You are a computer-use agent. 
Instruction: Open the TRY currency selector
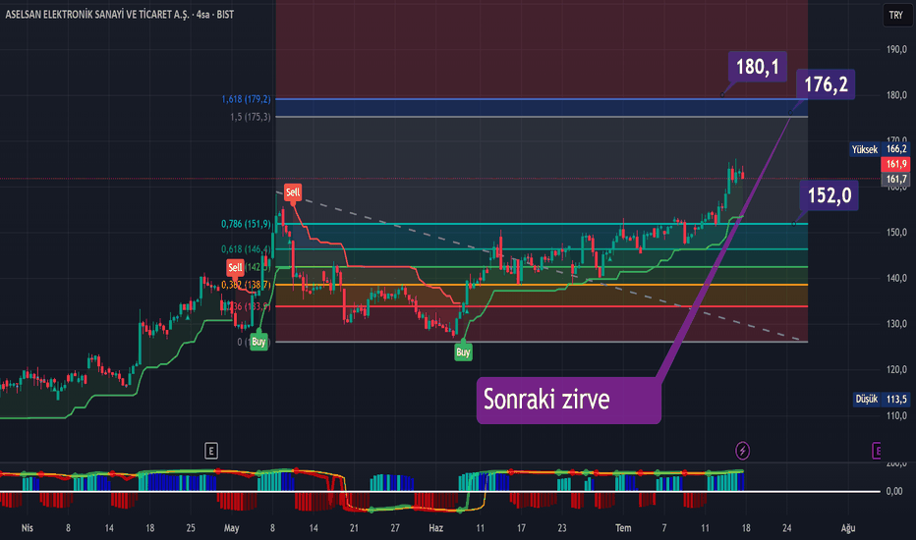pos(896,15)
